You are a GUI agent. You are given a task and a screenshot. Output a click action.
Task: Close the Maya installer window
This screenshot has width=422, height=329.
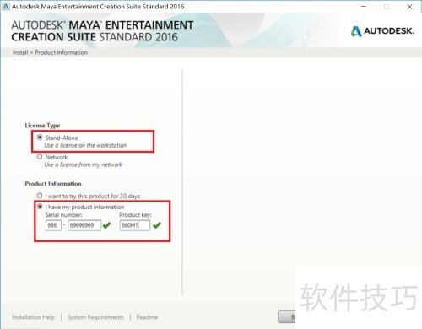tap(409, 7)
